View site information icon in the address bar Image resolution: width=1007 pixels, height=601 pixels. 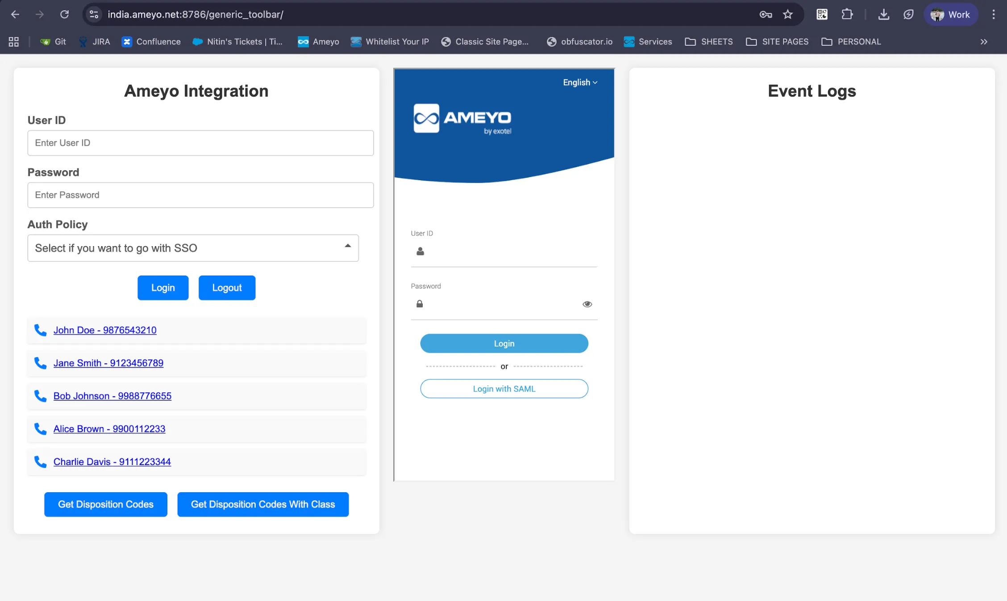point(94,14)
